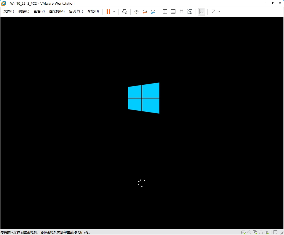
Task: Expand the stretch display dropdown arrow
Action: click(219, 12)
